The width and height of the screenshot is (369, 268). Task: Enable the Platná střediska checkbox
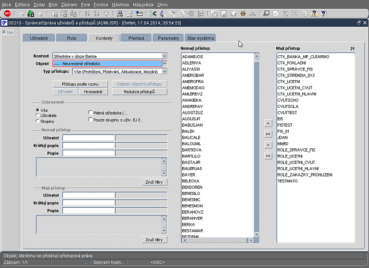(90, 112)
